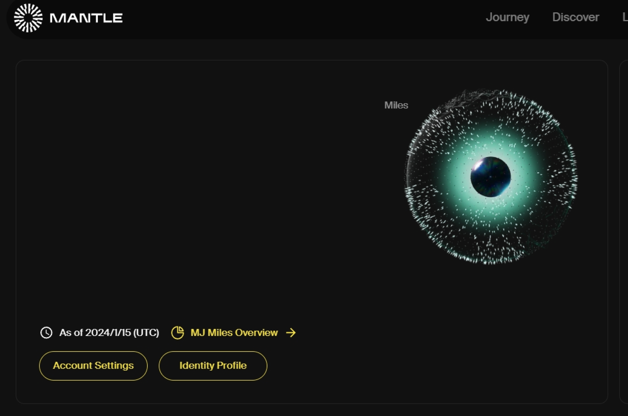The image size is (628, 416).
Task: Open the Discover menu item
Action: (576, 17)
